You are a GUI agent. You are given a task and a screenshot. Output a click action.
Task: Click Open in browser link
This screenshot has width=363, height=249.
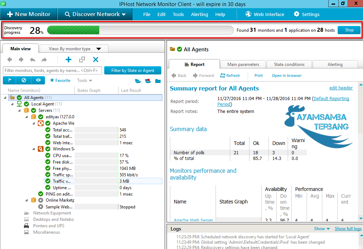click(287, 76)
